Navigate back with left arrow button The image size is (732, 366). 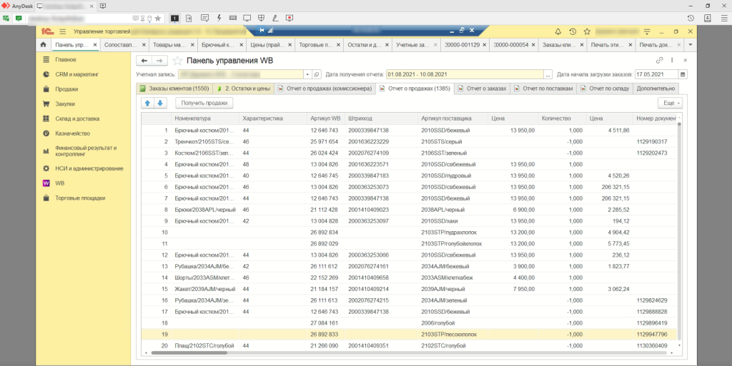(x=143, y=61)
